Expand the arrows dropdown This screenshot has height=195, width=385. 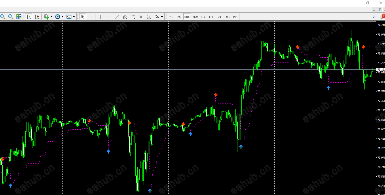[x=162, y=17]
